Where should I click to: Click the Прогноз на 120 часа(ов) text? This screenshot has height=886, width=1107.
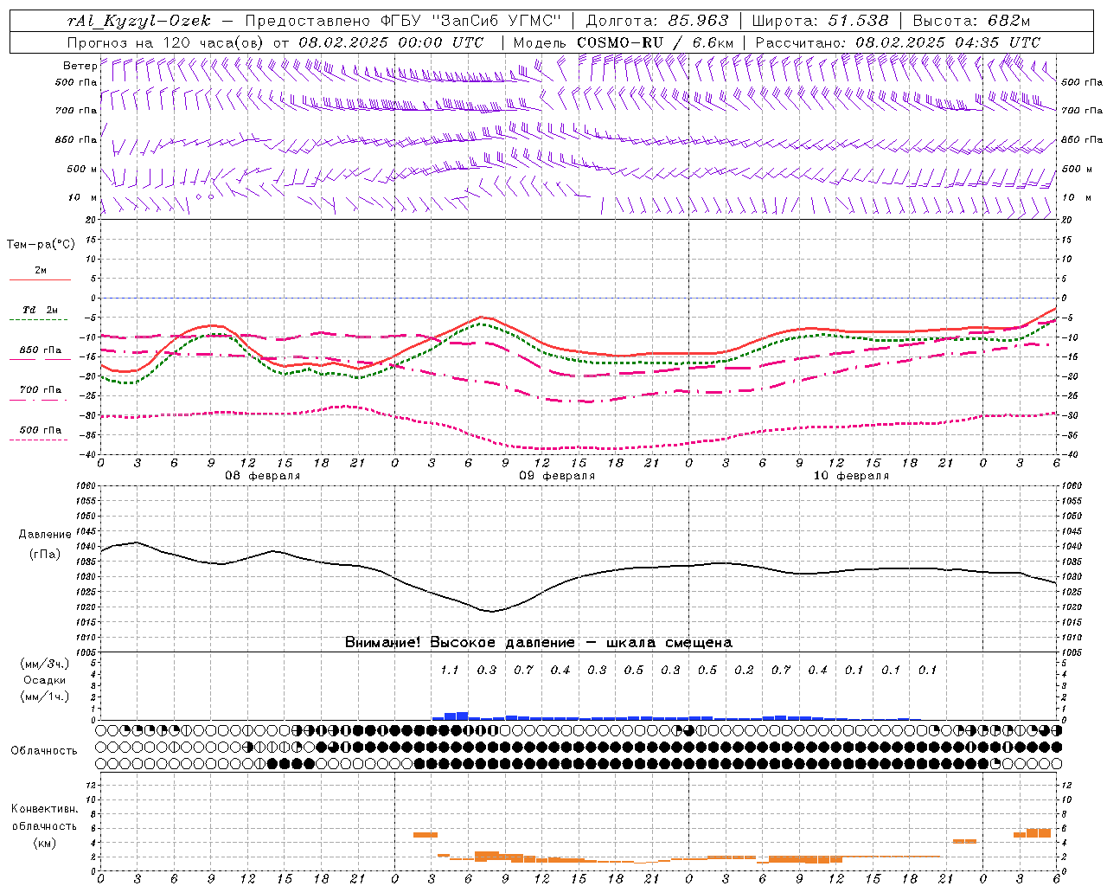pyautogui.click(x=167, y=42)
